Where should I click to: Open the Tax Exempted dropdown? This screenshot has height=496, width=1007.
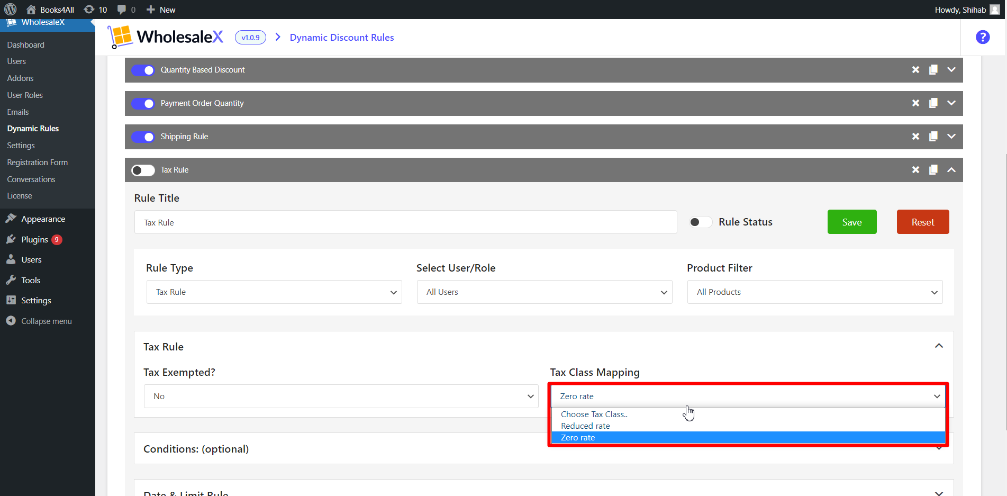(x=341, y=396)
